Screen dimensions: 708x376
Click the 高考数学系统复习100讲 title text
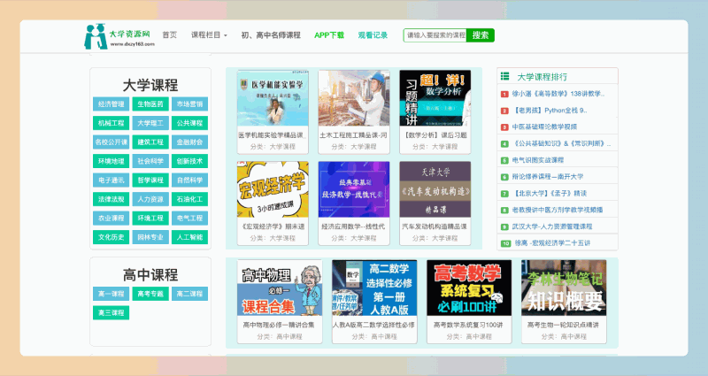click(x=468, y=325)
